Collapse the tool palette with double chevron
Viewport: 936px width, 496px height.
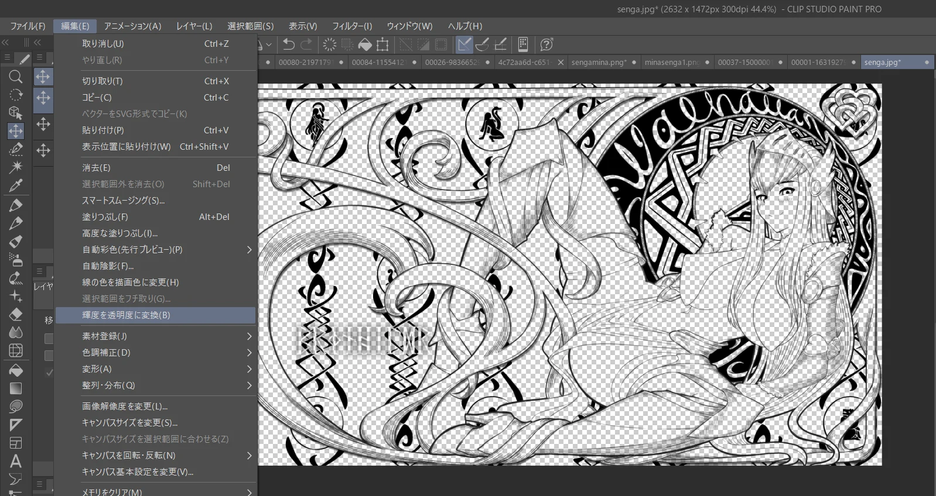pyautogui.click(x=5, y=42)
